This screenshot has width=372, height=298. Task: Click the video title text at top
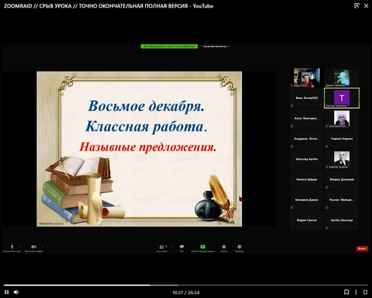pyautogui.click(x=109, y=6)
